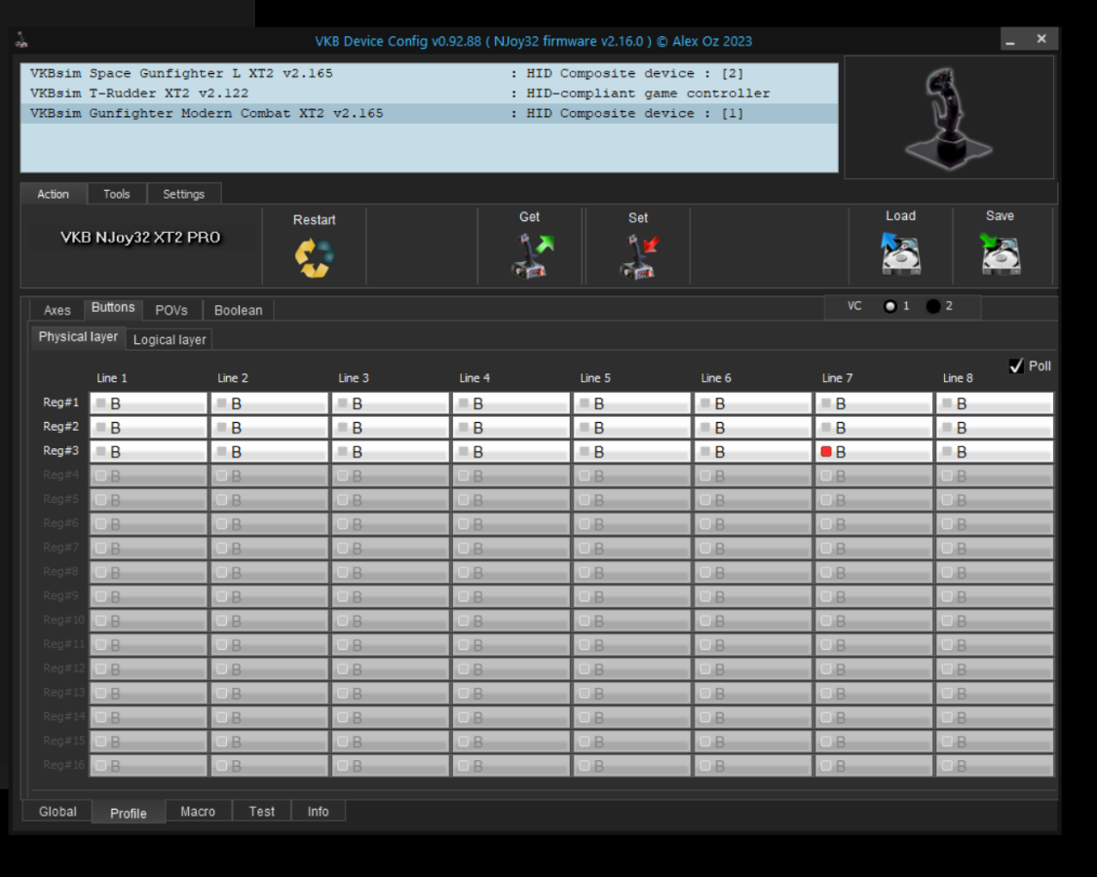Click the Save profile disk icon
This screenshot has width=1097, height=877.
(x=1001, y=252)
